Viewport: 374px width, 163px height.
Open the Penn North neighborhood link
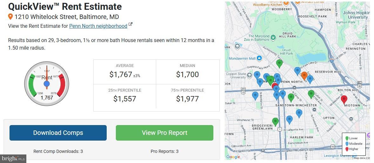coord(98,26)
